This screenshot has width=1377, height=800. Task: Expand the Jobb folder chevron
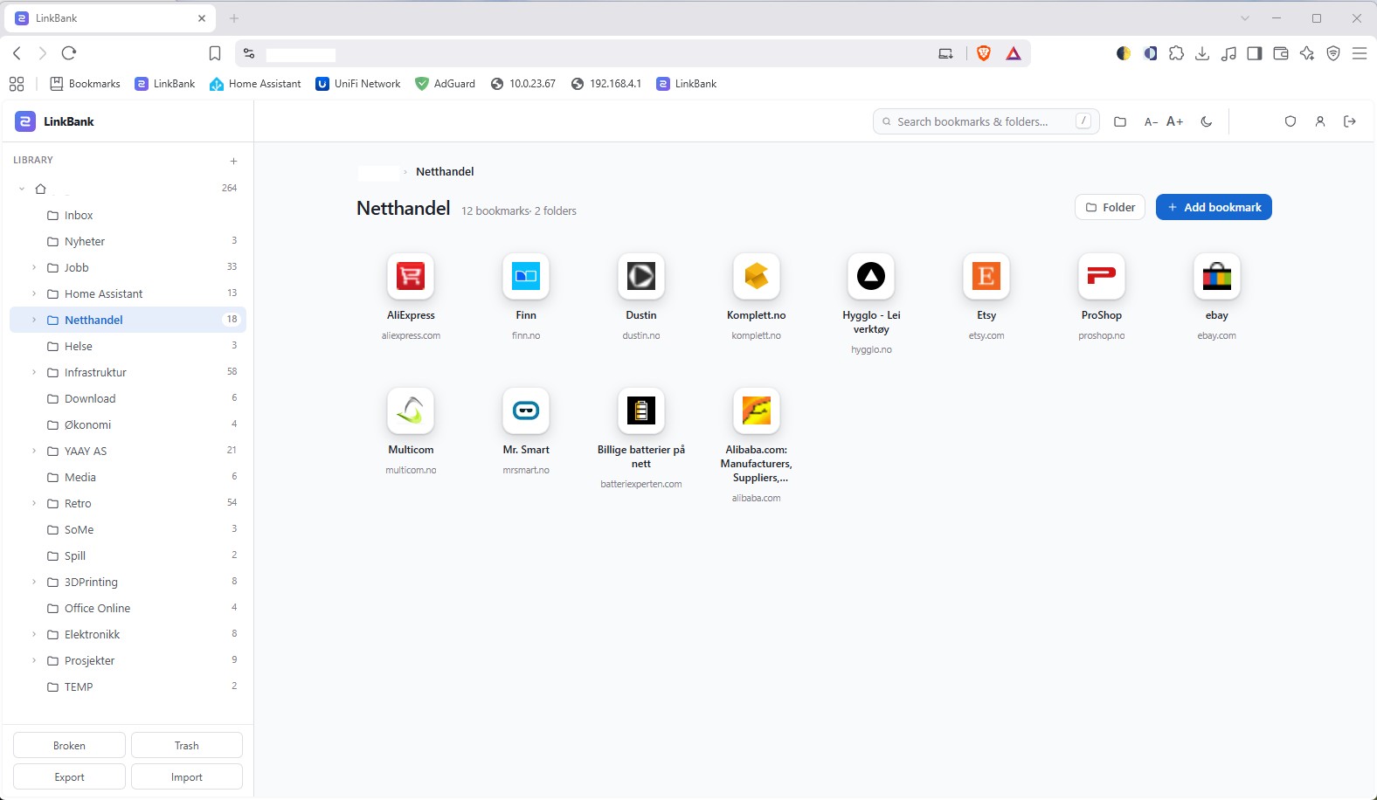pyautogui.click(x=34, y=267)
